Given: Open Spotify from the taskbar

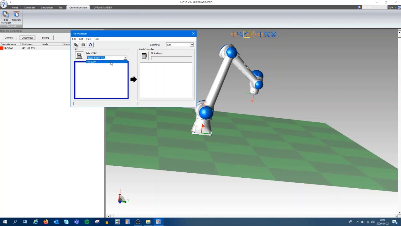Looking at the screenshot, I should tap(87, 222).
